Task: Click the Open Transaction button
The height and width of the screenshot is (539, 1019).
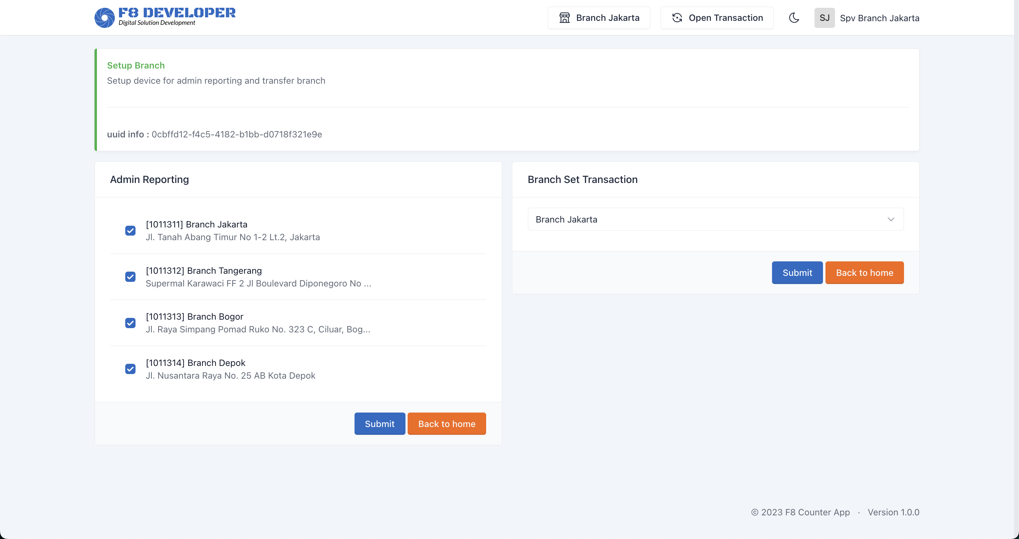Action: 717,18
